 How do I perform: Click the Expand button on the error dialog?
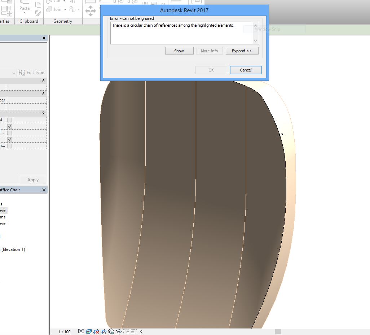(x=242, y=51)
